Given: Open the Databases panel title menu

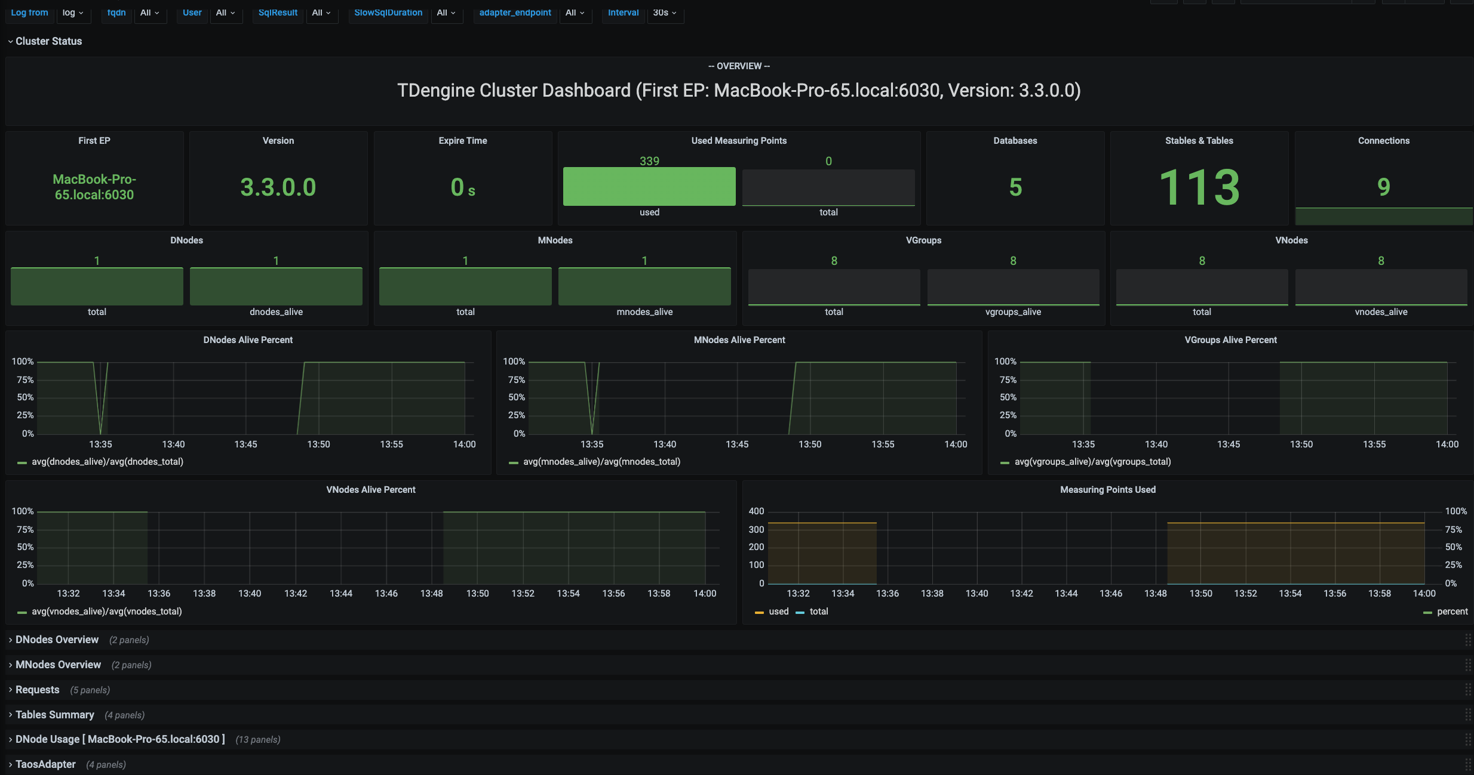Looking at the screenshot, I should pos(1015,141).
